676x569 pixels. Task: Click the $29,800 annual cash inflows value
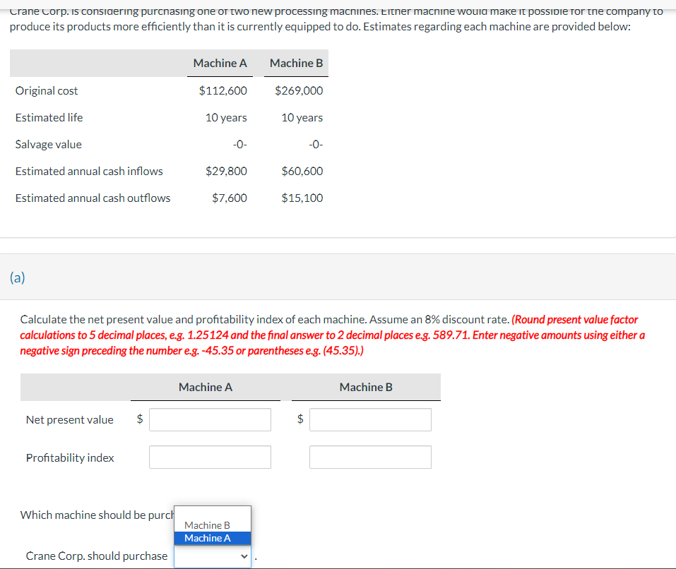point(226,171)
